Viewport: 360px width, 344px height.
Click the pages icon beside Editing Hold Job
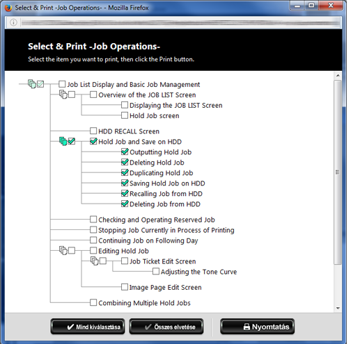click(63, 250)
